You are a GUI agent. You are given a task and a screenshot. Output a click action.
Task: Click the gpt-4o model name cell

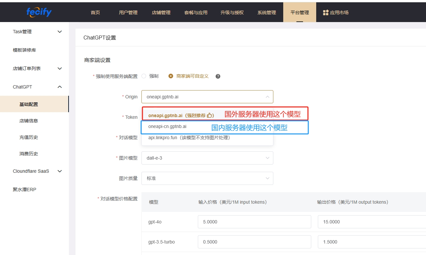pyautogui.click(x=155, y=222)
